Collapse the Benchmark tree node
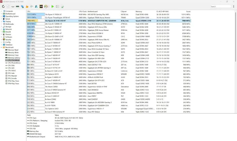 coord(1,47)
